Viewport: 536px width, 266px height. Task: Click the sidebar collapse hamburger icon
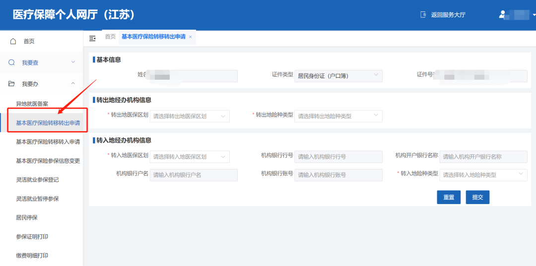tap(92, 38)
